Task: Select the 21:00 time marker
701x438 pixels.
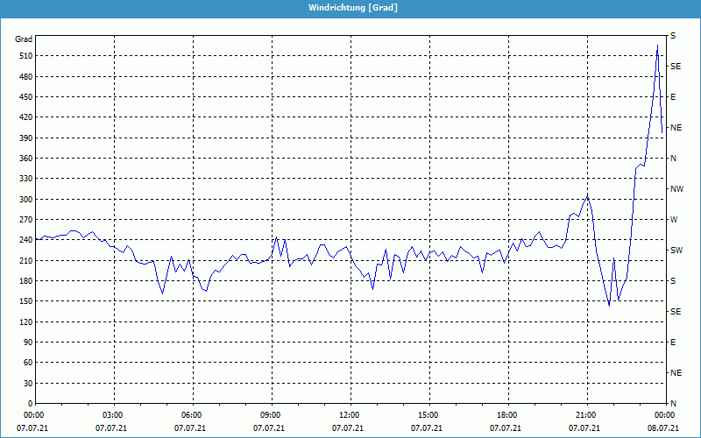Action: click(585, 415)
